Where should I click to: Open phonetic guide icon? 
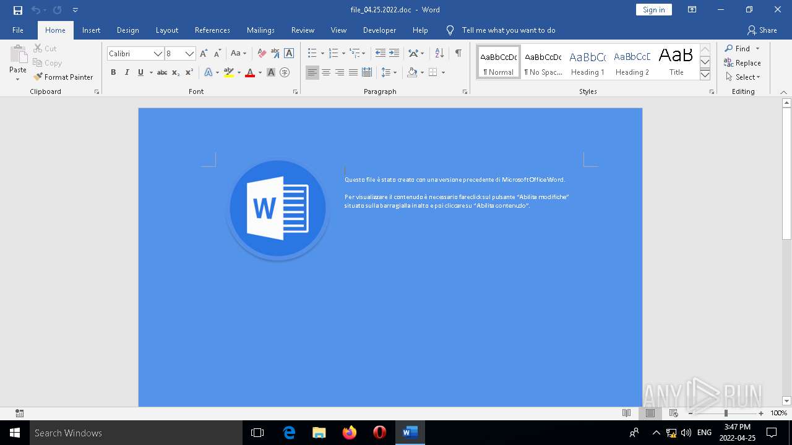pos(275,54)
